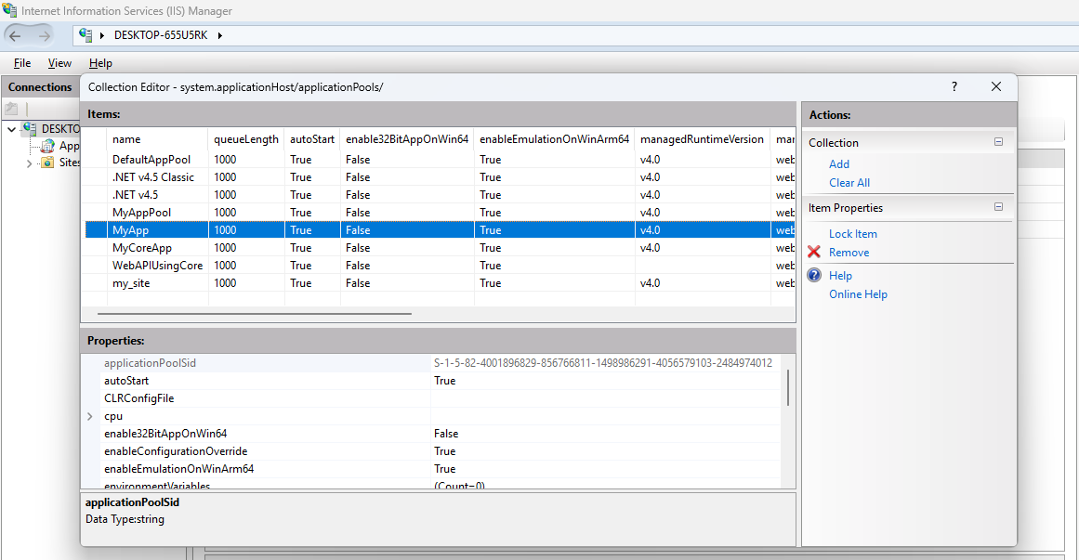
Task: Expand the cpu property group
Action: pos(89,417)
